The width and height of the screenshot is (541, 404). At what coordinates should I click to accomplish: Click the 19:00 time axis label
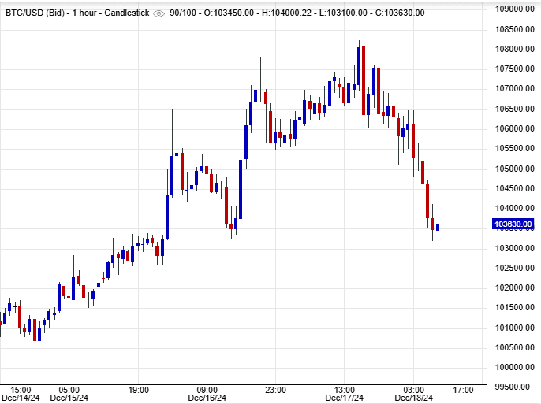point(138,389)
